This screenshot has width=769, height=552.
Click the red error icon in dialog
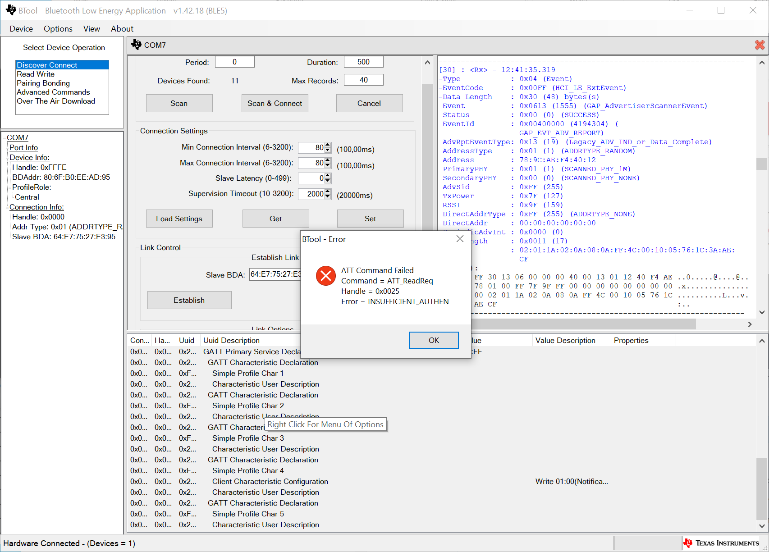coord(325,276)
